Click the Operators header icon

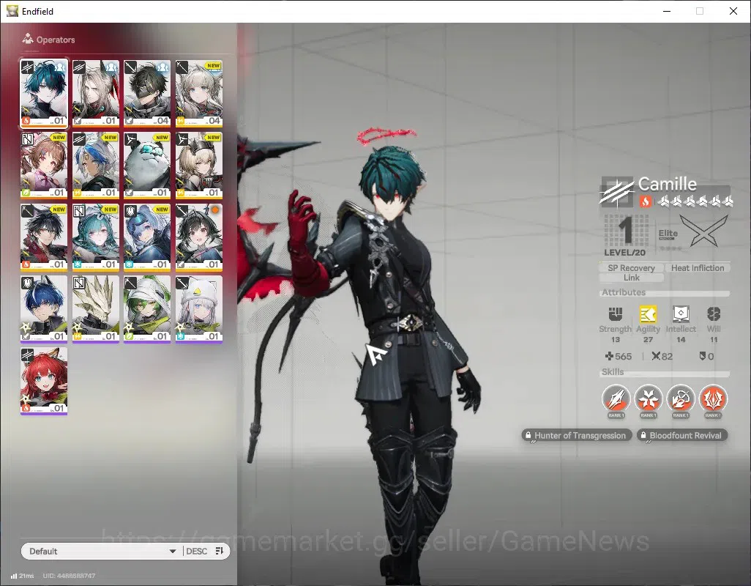tap(28, 39)
